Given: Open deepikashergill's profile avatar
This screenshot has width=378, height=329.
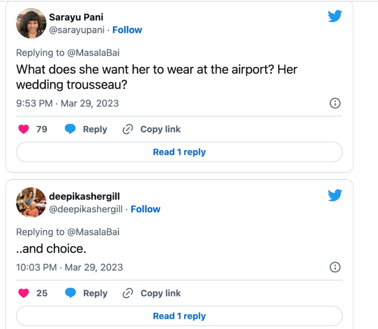Looking at the screenshot, I should [31, 202].
